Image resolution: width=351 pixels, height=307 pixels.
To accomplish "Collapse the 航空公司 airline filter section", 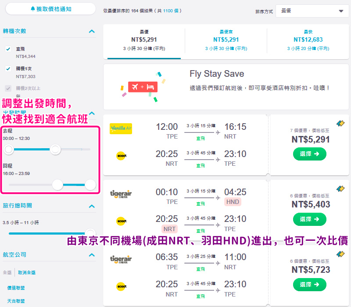I will coord(92,255).
